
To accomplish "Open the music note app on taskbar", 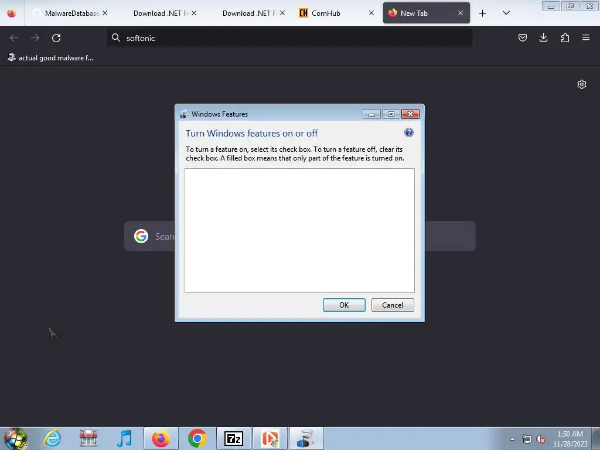I will coord(124,438).
